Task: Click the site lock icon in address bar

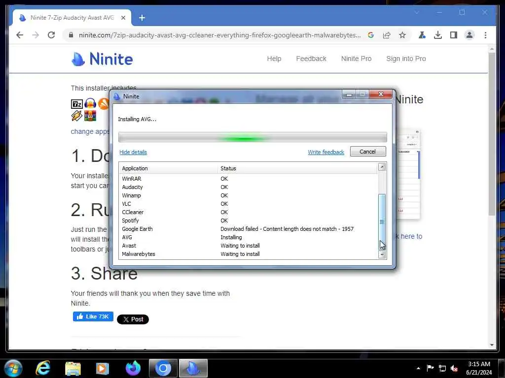Action: point(71,35)
